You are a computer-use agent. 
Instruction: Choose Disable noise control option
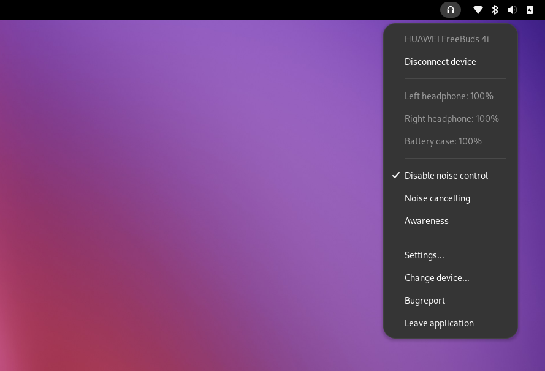pos(451,176)
